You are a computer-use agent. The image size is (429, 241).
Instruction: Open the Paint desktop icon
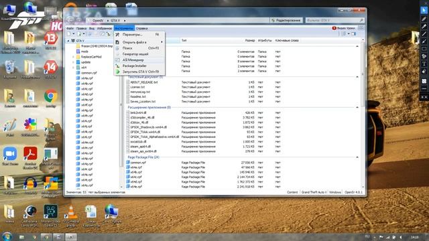click(10, 125)
